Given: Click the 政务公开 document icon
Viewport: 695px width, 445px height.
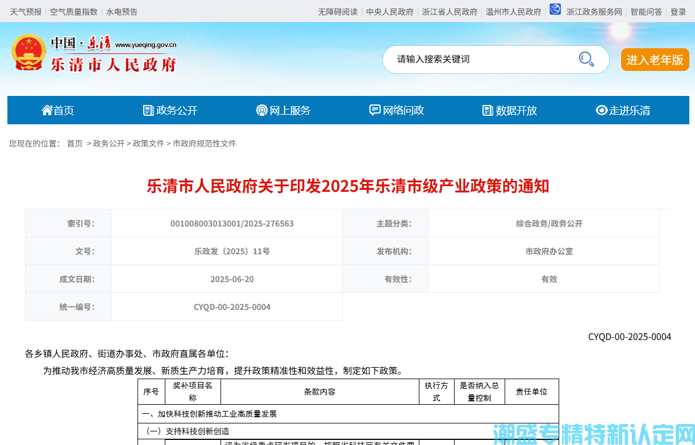Looking at the screenshot, I should tap(148, 110).
